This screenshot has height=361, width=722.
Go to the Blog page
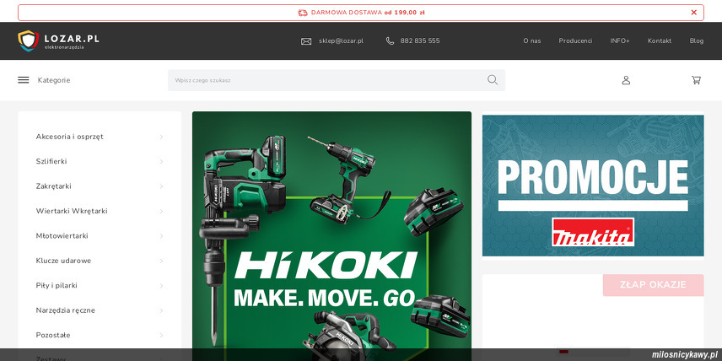click(x=696, y=41)
